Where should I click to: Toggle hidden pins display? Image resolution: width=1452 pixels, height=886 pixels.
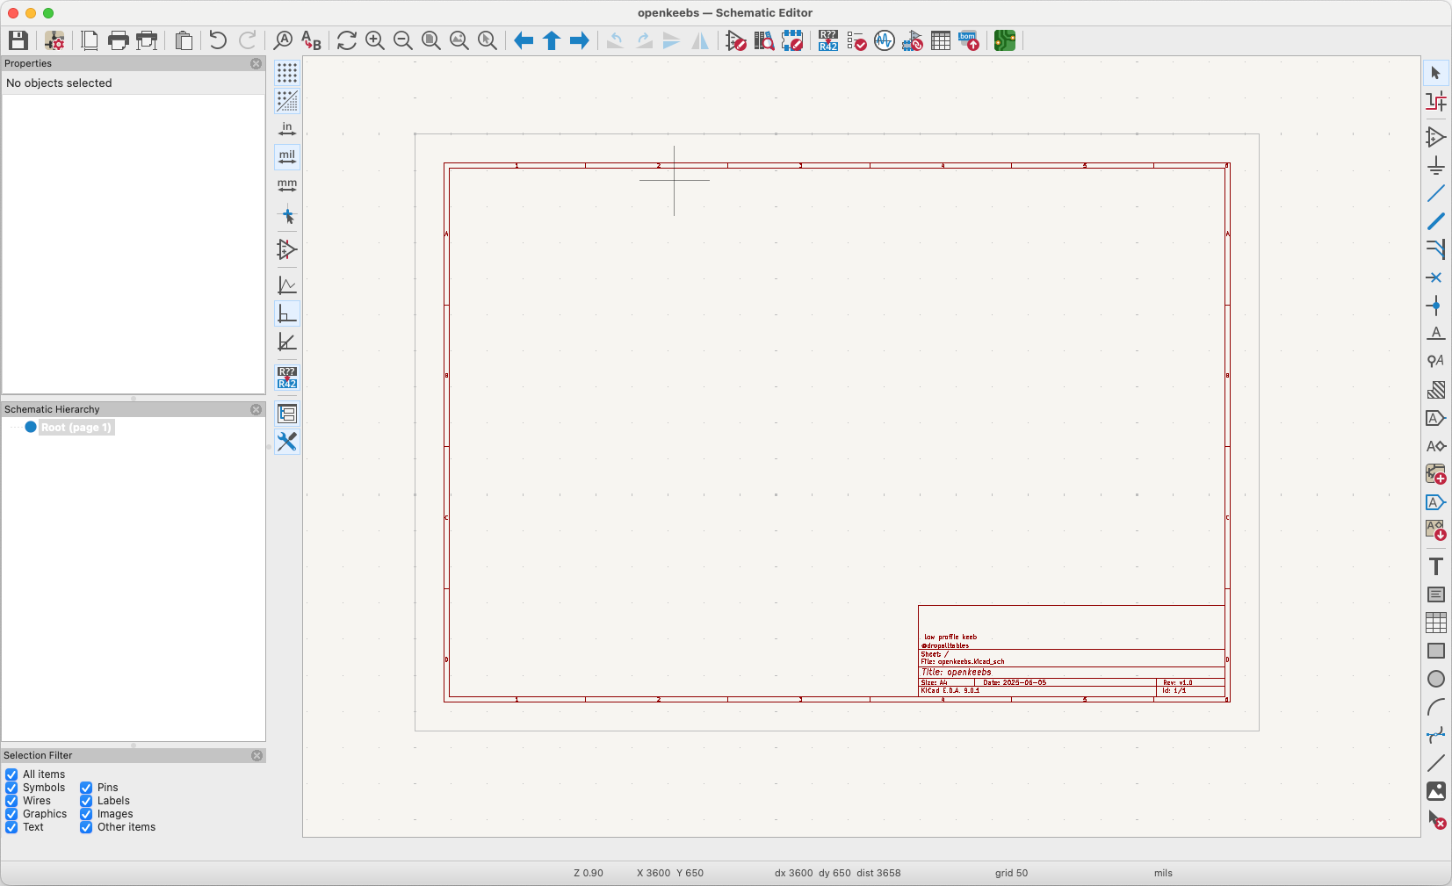tap(287, 249)
